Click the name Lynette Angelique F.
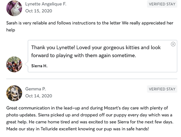Screen dimensions: 181x137 point(46,4)
